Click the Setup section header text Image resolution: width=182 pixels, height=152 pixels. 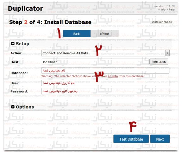pyautogui.click(x=22, y=44)
